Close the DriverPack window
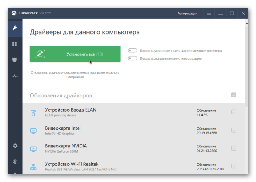 (x=243, y=13)
